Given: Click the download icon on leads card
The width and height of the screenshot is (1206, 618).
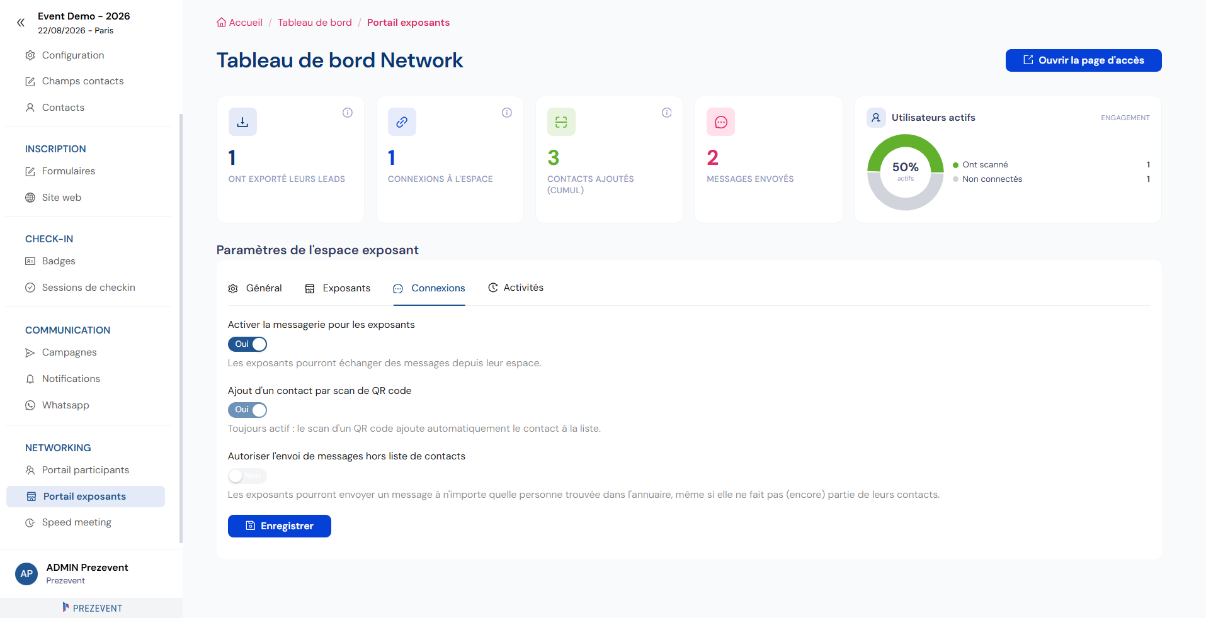Looking at the screenshot, I should coord(242,122).
